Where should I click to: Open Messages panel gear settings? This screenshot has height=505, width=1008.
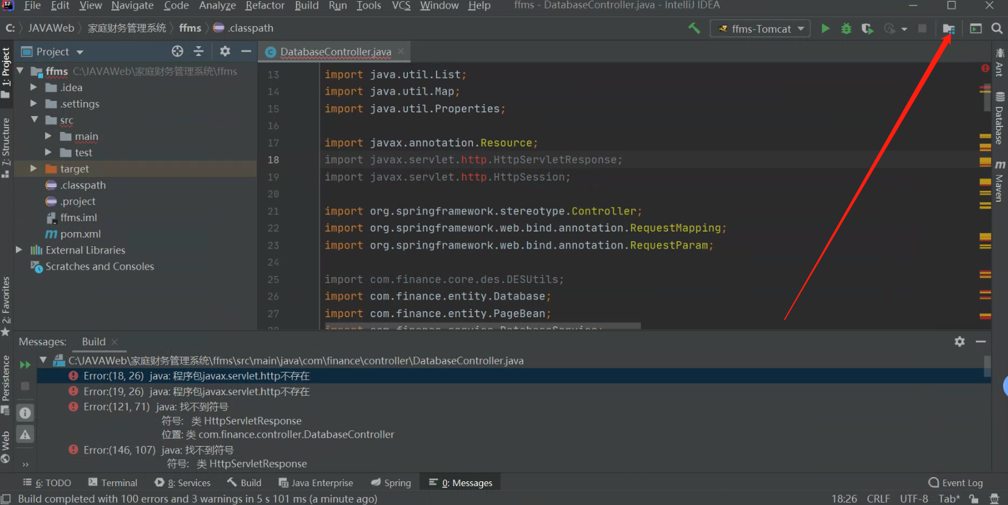pyautogui.click(x=959, y=342)
